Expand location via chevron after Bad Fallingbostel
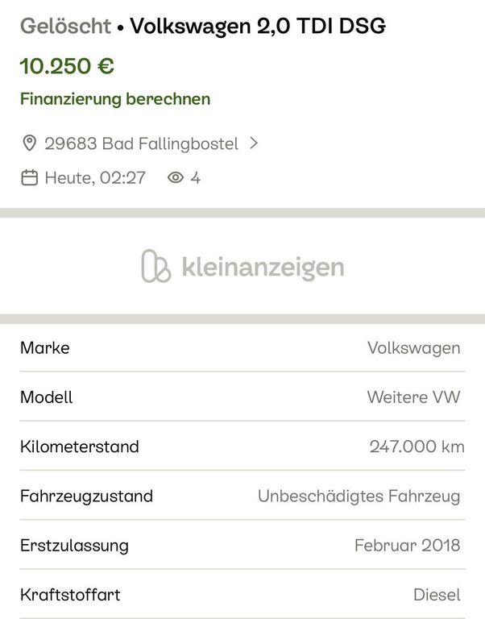Image resolution: width=485 pixels, height=619 pixels. pos(254,144)
